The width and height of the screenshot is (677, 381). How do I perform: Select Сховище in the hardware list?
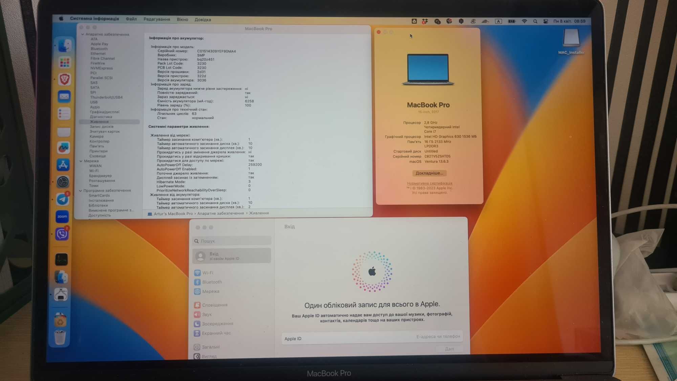click(x=97, y=156)
